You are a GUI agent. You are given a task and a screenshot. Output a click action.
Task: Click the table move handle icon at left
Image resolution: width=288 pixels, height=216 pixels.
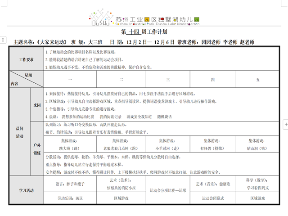tap(3, 40)
